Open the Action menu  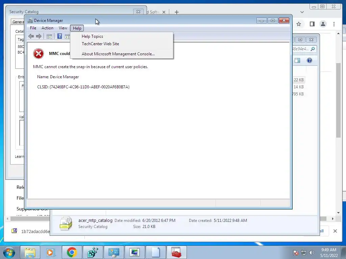[x=47, y=28]
